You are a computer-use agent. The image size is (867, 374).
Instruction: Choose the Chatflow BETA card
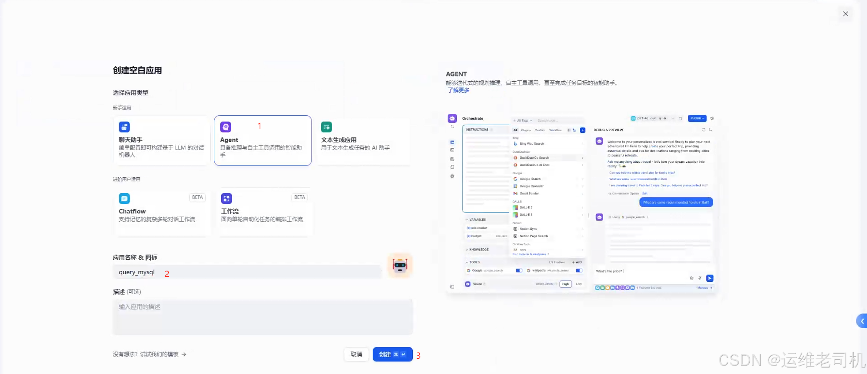tap(161, 212)
